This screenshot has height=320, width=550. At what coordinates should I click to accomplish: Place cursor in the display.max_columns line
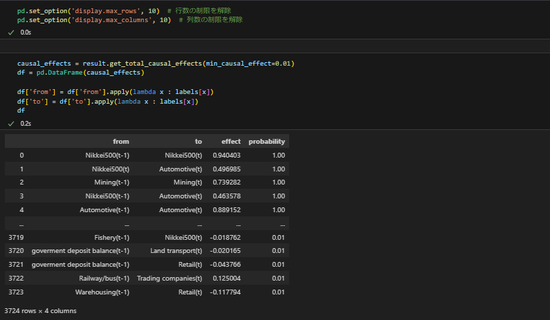click(97, 20)
